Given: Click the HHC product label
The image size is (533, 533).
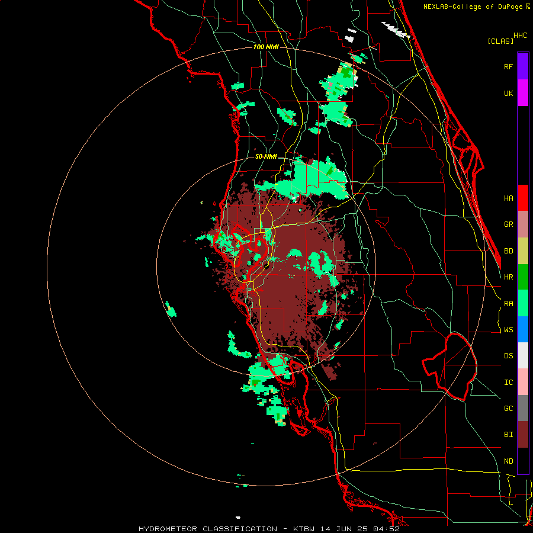Looking at the screenshot, I should pyautogui.click(x=521, y=36).
